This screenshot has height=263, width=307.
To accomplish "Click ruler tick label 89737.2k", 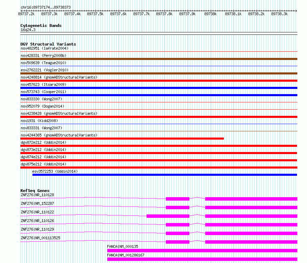I will pyautogui.click(x=26, y=14).
